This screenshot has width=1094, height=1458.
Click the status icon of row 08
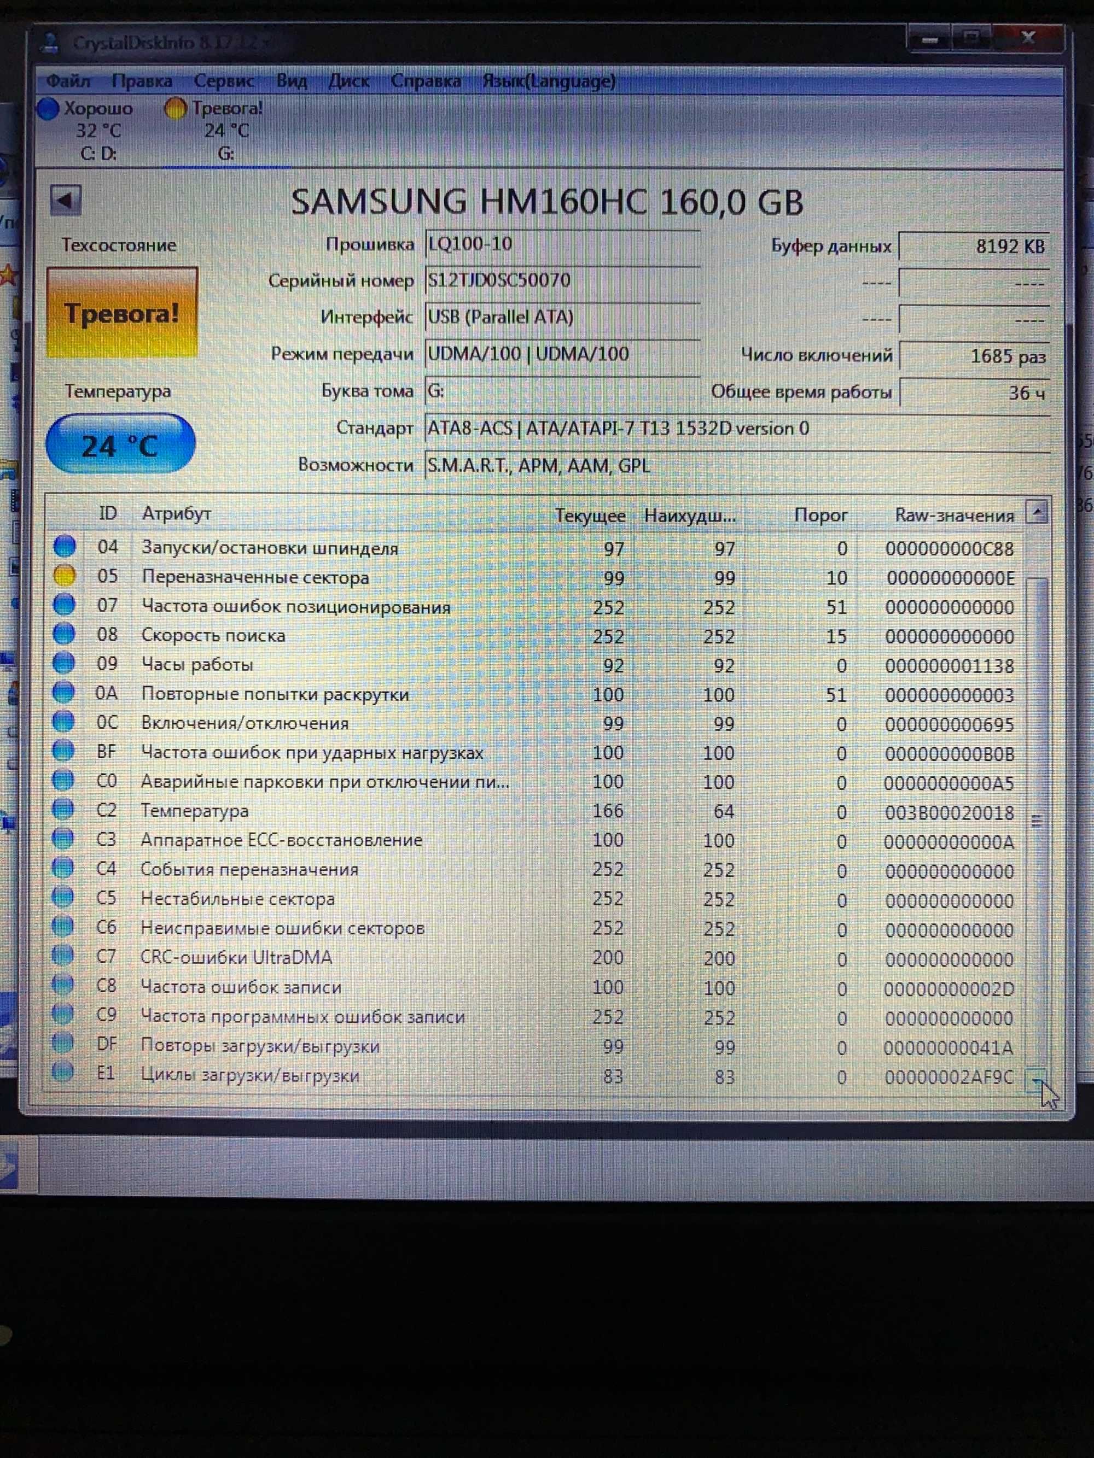[x=64, y=634]
